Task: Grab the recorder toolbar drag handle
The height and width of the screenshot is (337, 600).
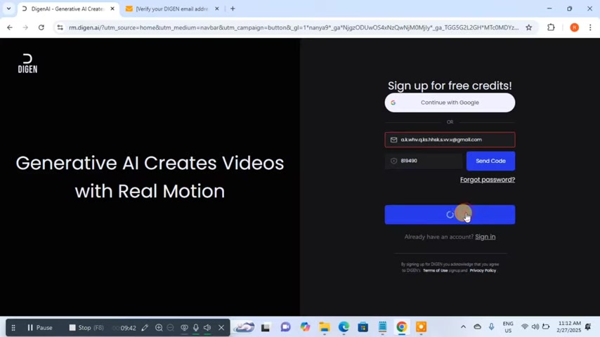Action: pyautogui.click(x=13, y=328)
